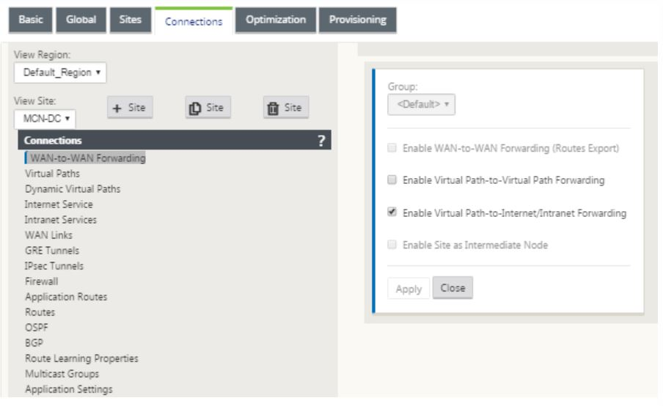
Task: Check Enable Virtual Path-to-Virtual Path Forwarding
Action: 392,180
